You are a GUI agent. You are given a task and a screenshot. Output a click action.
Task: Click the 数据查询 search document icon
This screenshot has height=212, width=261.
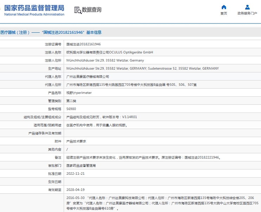click(78, 10)
